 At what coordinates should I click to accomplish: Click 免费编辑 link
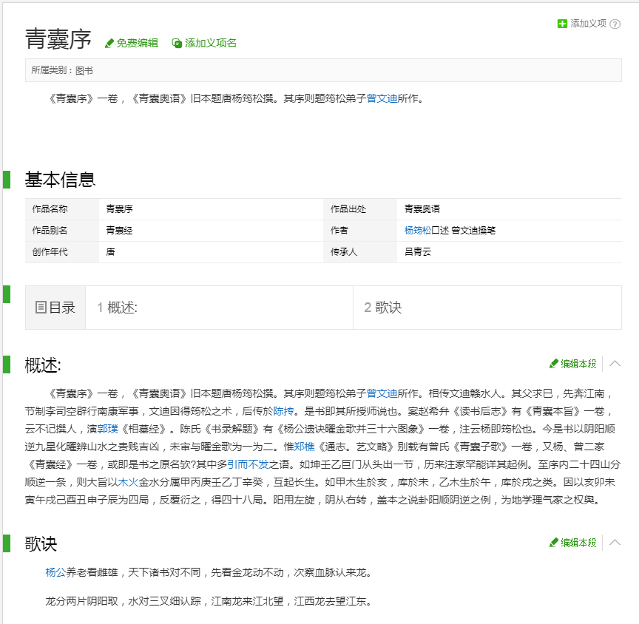pos(138,43)
